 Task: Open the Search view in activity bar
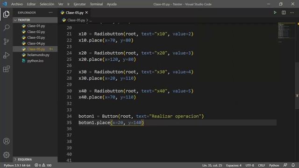[6, 28]
